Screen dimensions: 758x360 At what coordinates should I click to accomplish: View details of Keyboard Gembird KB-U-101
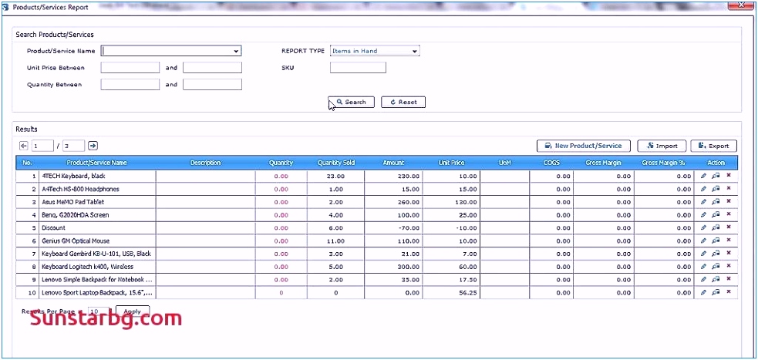click(716, 254)
